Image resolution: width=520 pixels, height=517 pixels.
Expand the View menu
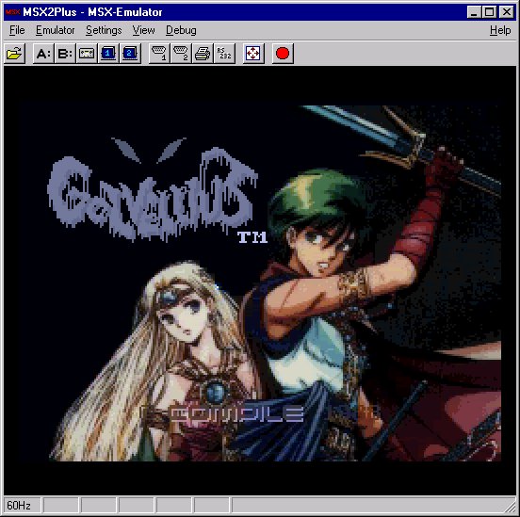(143, 30)
